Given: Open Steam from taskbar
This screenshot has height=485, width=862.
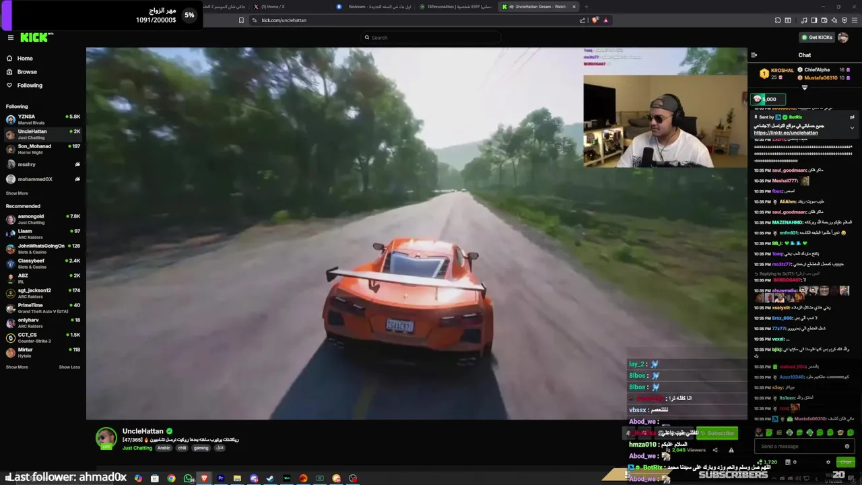Looking at the screenshot, I should [x=270, y=478].
